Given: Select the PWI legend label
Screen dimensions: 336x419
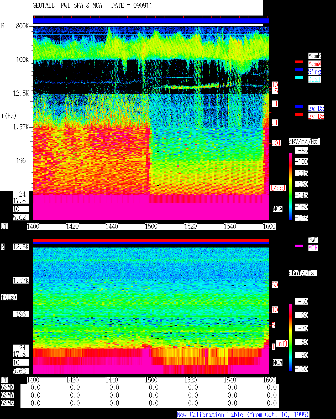Looking at the screenshot, I should 313,240.
